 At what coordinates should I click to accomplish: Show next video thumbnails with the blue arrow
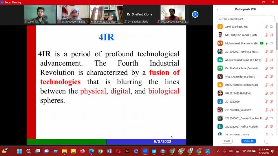tap(195, 14)
